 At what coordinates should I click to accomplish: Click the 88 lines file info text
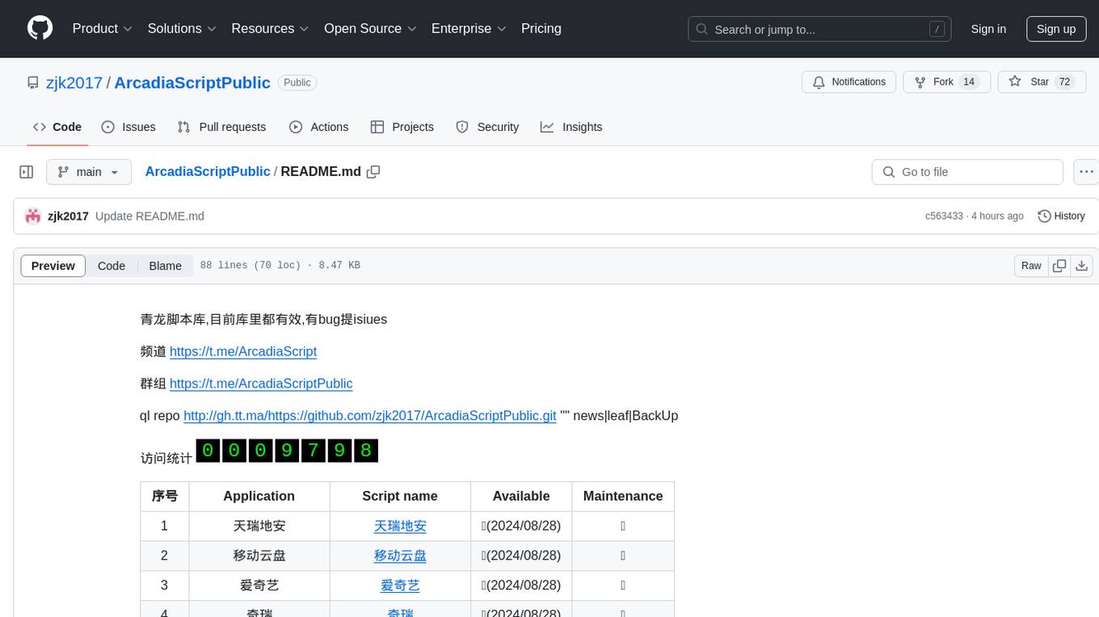pos(280,266)
